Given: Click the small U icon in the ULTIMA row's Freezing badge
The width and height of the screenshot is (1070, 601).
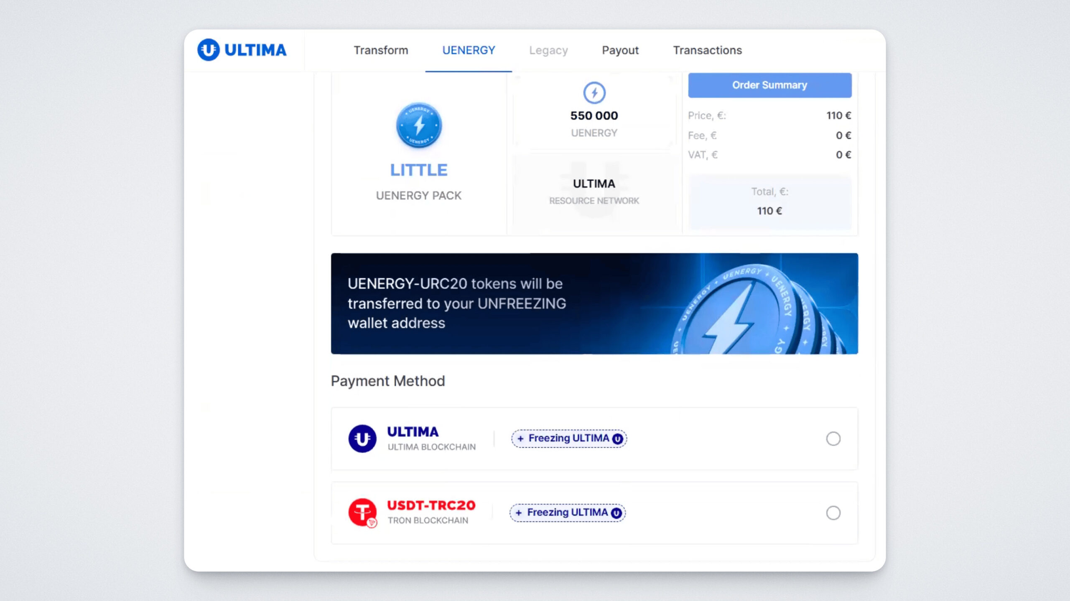Looking at the screenshot, I should (x=617, y=439).
